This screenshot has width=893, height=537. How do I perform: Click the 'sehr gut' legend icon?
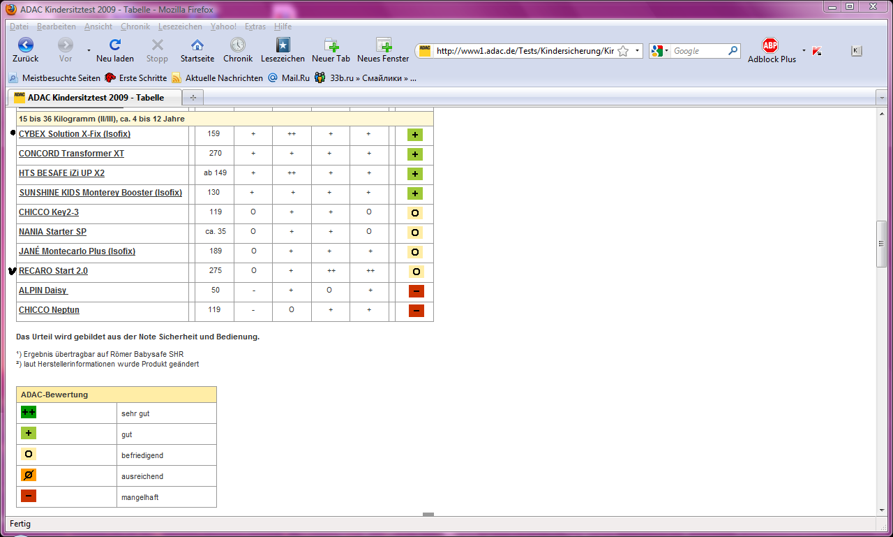[x=29, y=413]
